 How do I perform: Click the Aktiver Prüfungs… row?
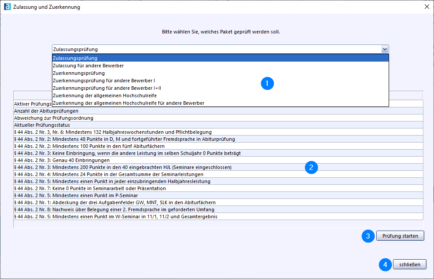tap(33, 104)
